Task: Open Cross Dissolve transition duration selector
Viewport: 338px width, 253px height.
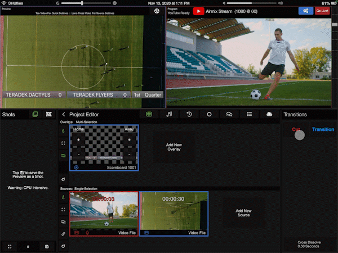Action: point(309,244)
